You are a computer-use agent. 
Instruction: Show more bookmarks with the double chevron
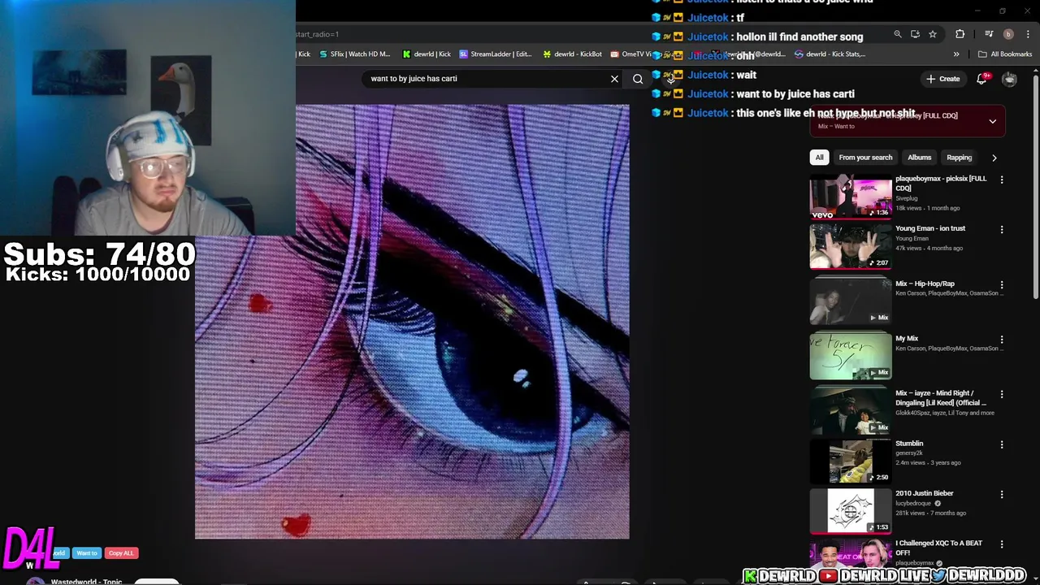(x=956, y=54)
